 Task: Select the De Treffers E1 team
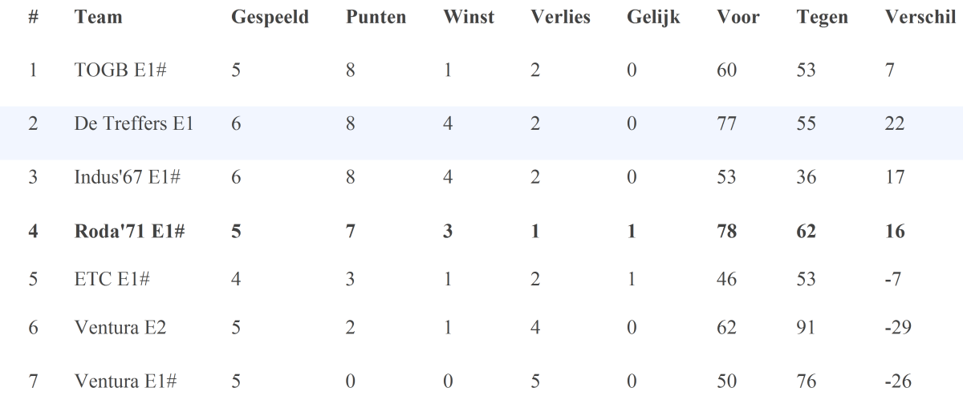[x=133, y=124]
